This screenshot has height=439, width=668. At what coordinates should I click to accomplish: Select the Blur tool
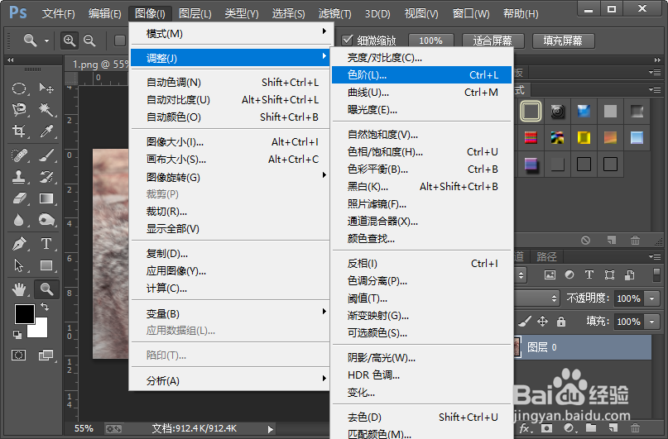point(19,220)
